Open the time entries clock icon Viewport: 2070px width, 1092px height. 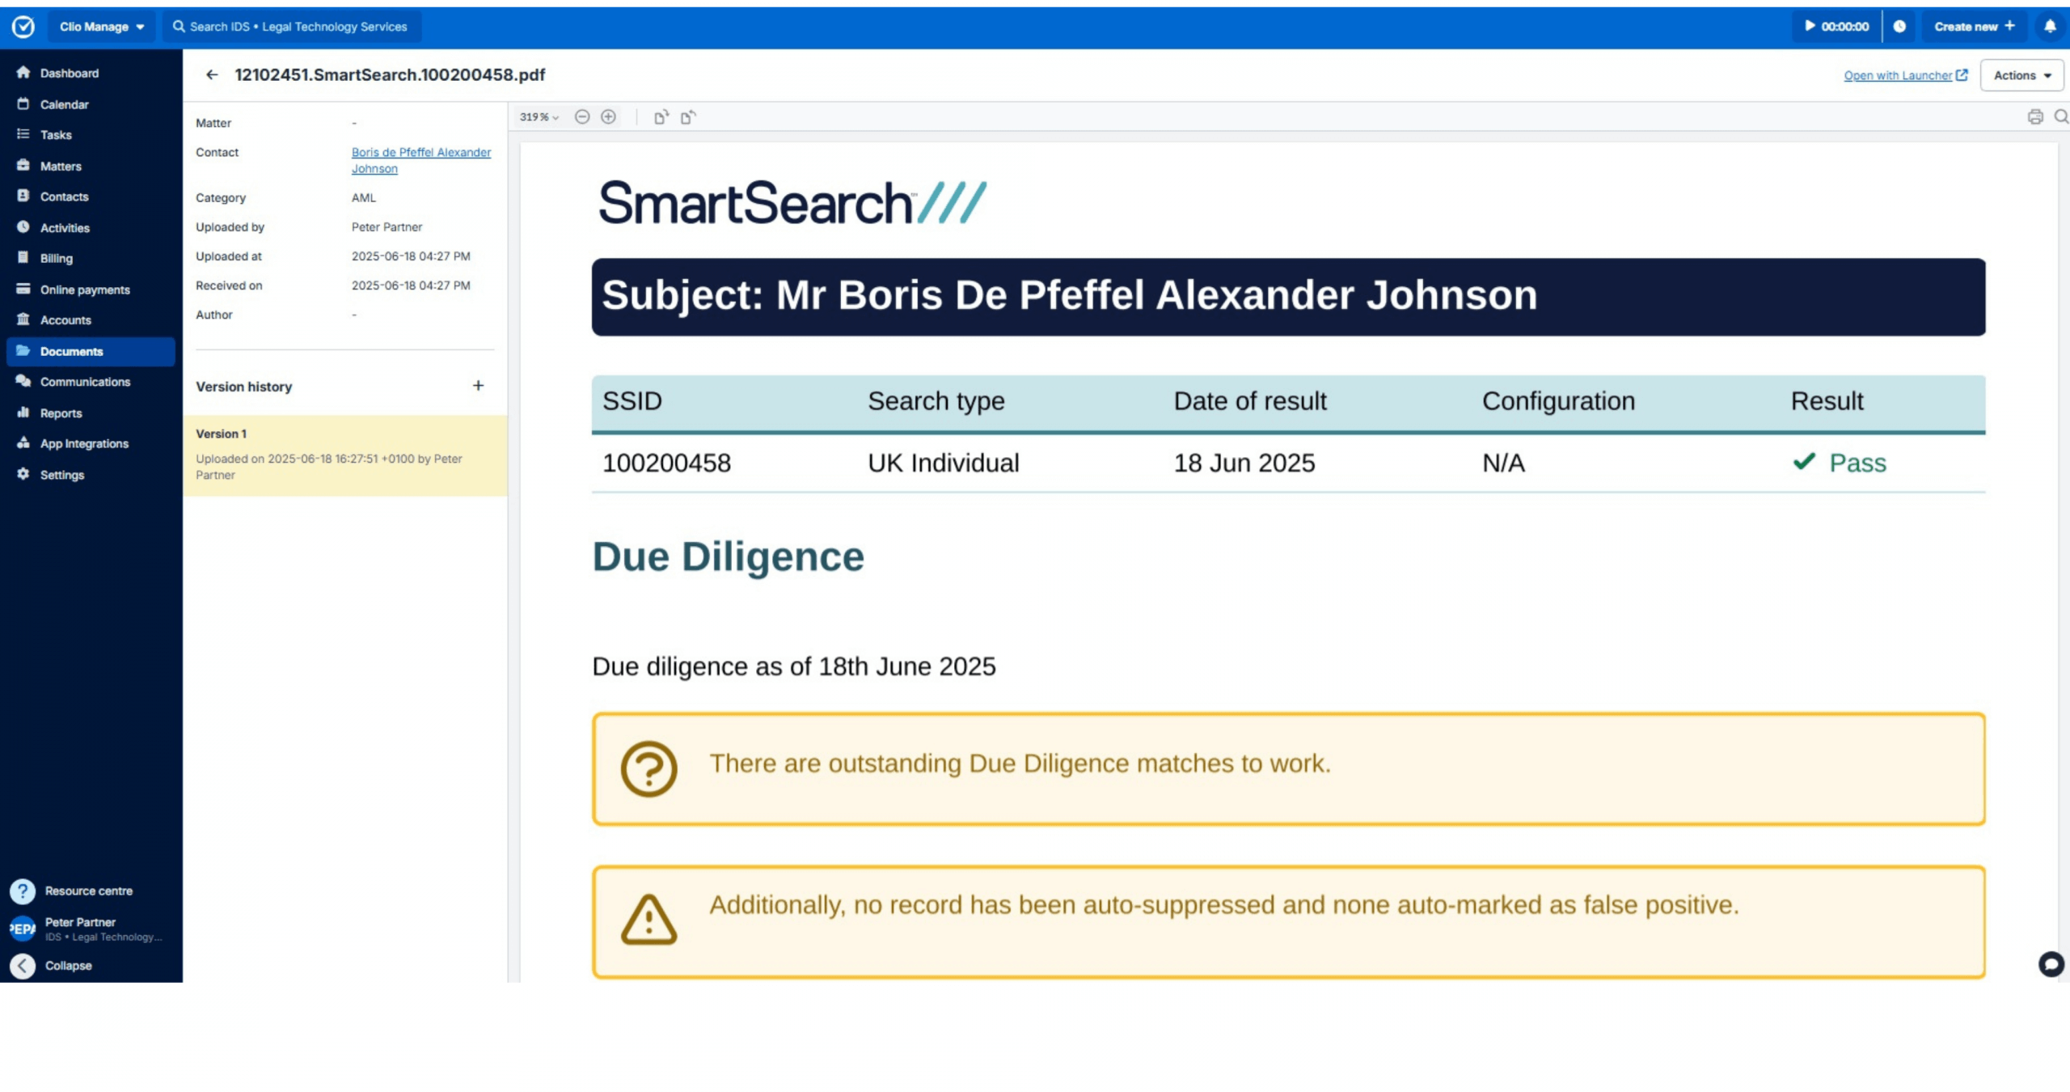1899,27
